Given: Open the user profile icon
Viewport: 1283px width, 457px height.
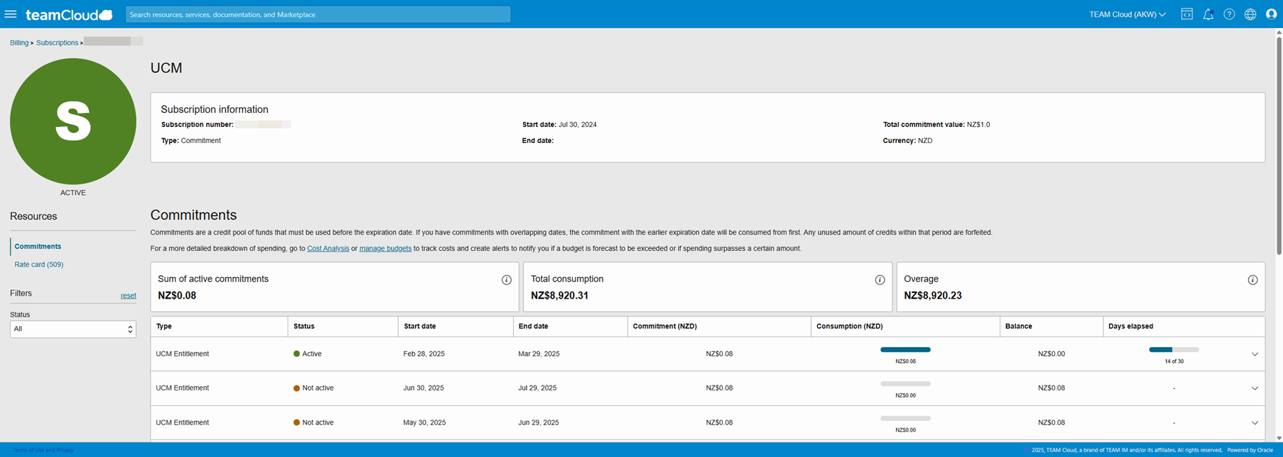Looking at the screenshot, I should pos(1271,14).
